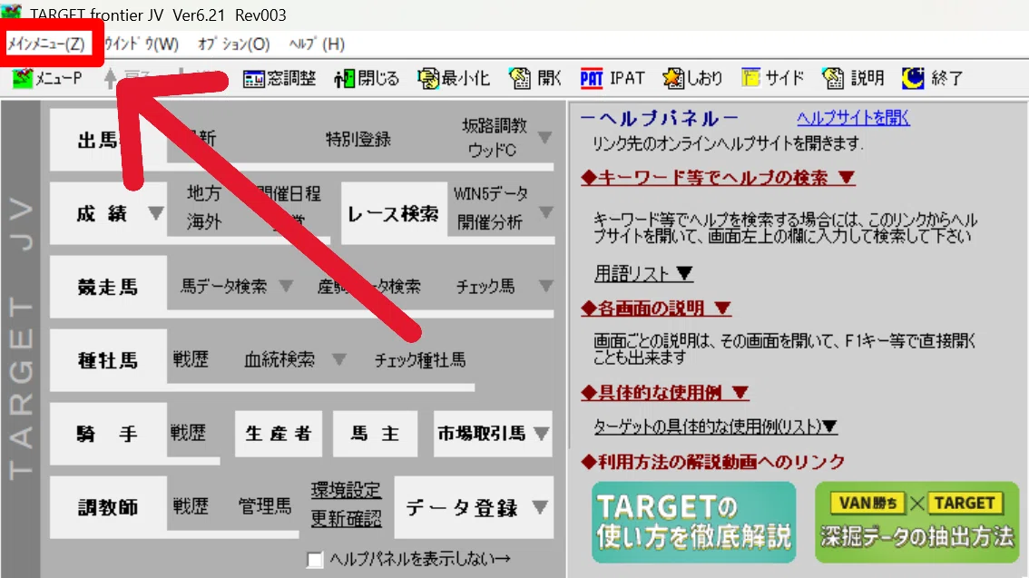Viewport: 1029px width, 578px height.
Task: Select 地方 under 成績
Action: [204, 193]
